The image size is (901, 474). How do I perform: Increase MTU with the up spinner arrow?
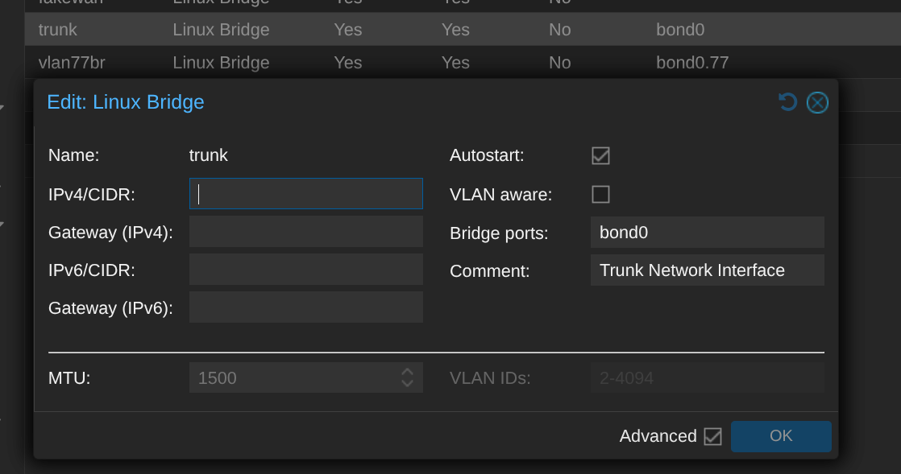click(x=408, y=372)
